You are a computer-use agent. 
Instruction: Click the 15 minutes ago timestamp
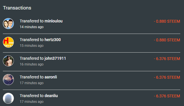click(32, 46)
